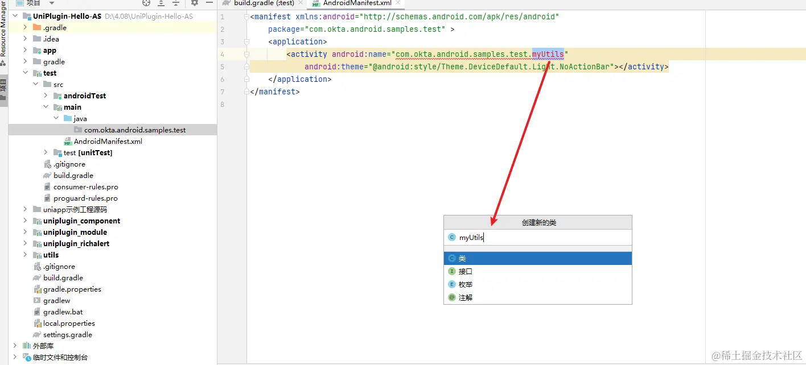Image resolution: width=806 pixels, height=365 pixels.
Task: Click the 注解 annotation @ icon
Action: tap(452, 297)
